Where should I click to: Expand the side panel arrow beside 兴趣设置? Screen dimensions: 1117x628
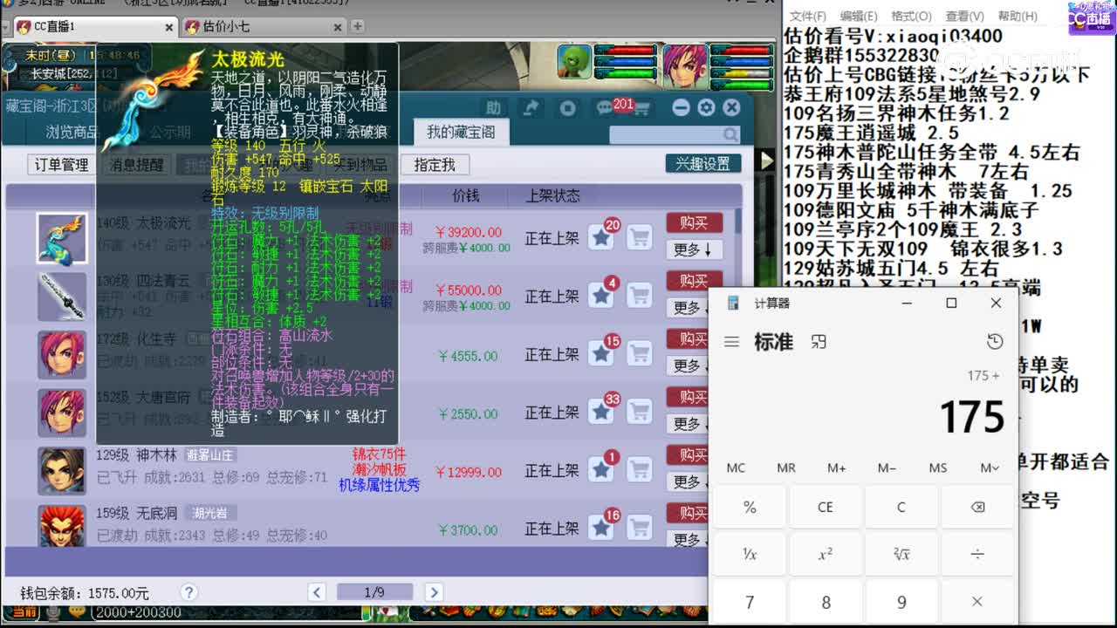766,160
